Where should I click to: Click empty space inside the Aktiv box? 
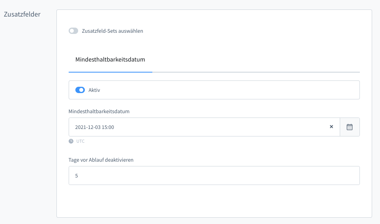[237, 90]
